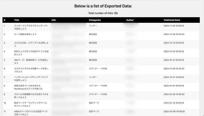Click the "Below is a list of Exported Data" heading

click(103, 6)
